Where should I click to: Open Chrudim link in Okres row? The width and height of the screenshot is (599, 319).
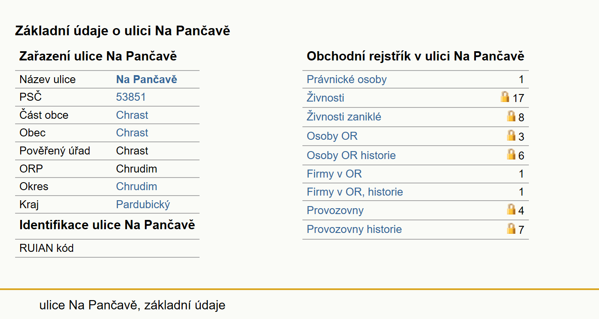point(137,186)
